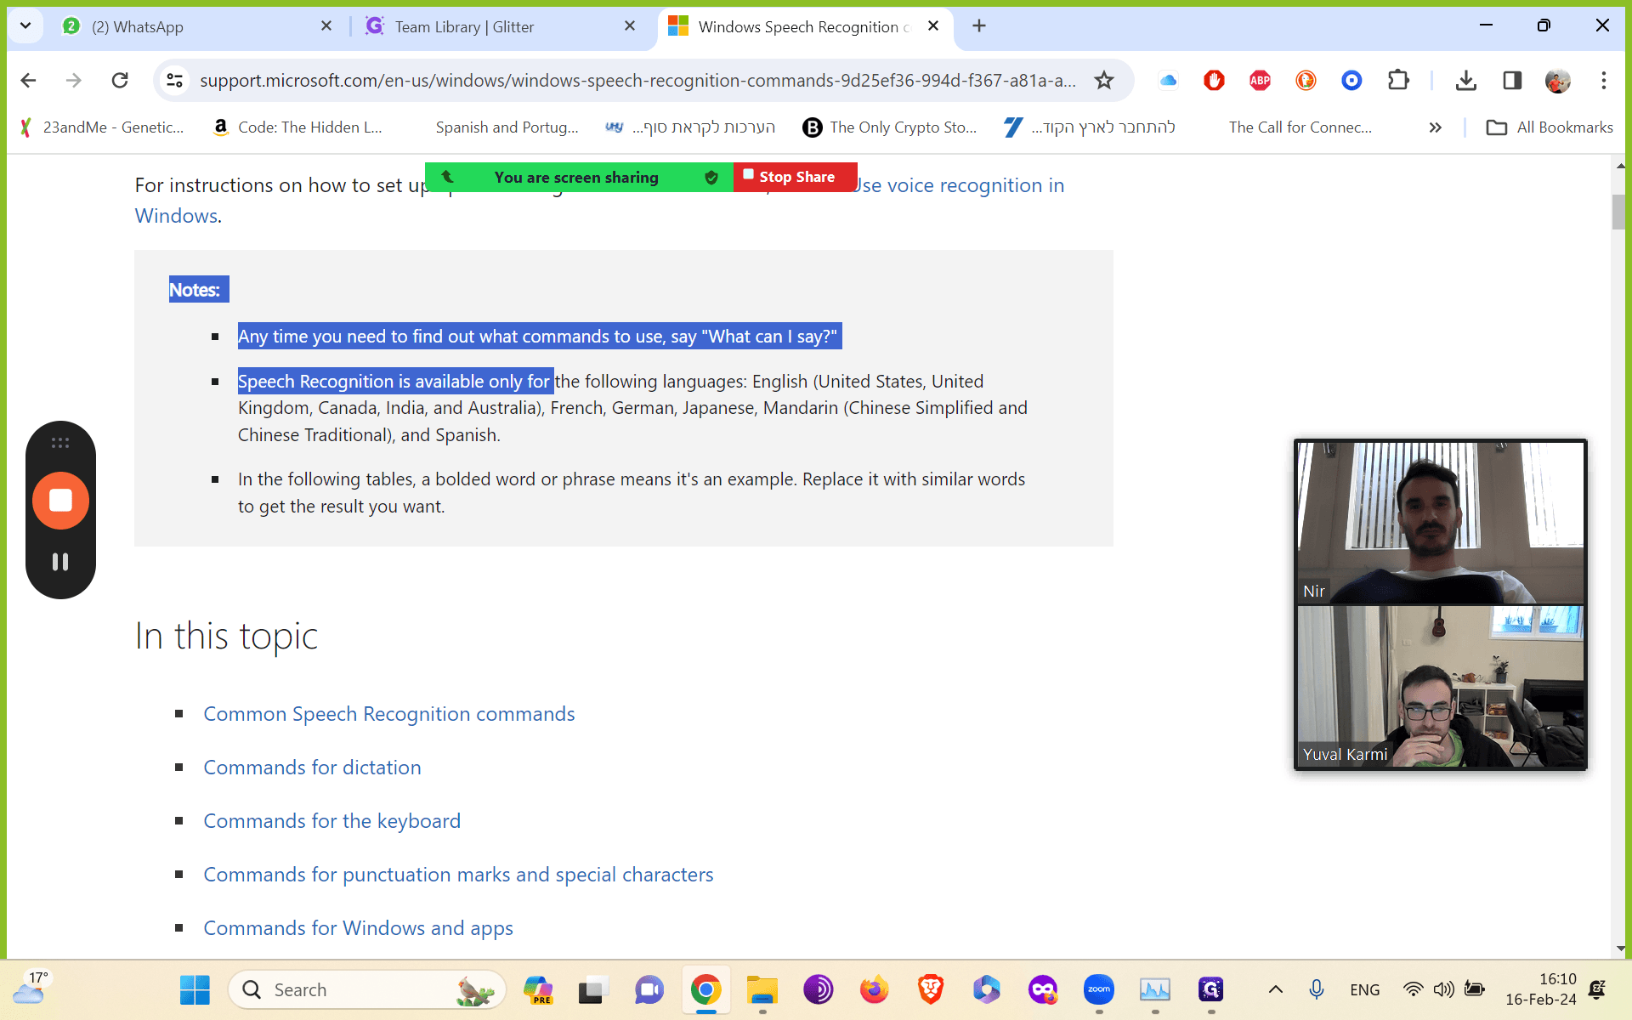1632x1020 pixels.
Task: Open File Explorer from the taskbar
Action: click(x=762, y=989)
